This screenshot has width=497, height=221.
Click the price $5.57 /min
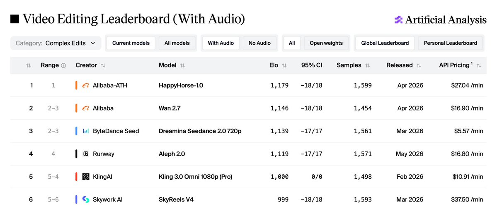469,131
